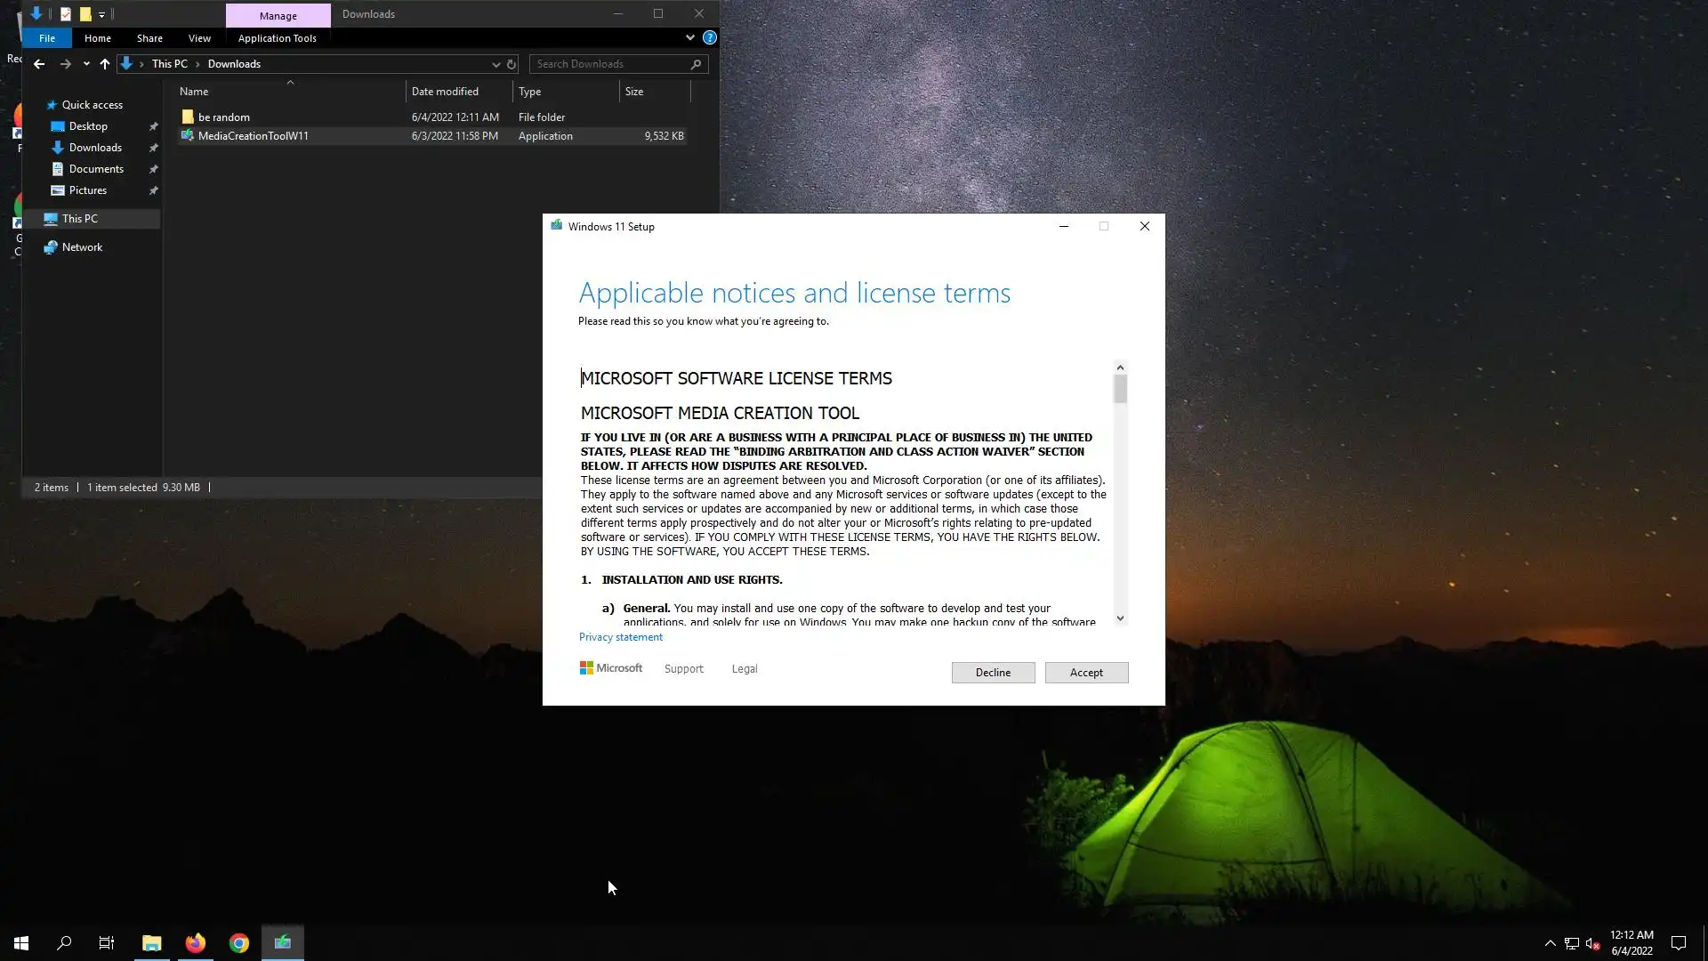Open Firefox from the taskbar

pos(196,943)
